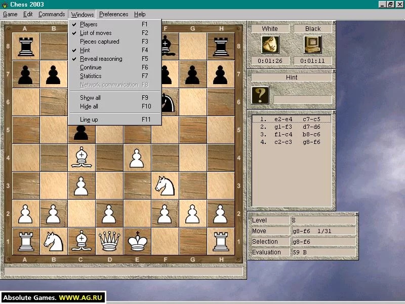405x304 pixels.
Task: Click the empty hint text field
Action: pyautogui.click(x=302, y=99)
